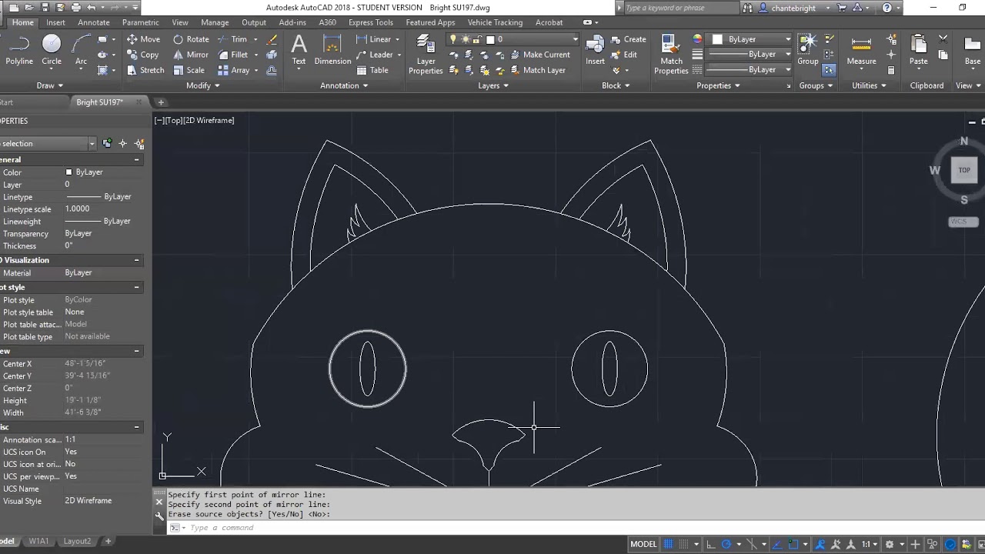Click the object color wheel swatch
This screenshot has height=554, width=985.
tap(697, 39)
